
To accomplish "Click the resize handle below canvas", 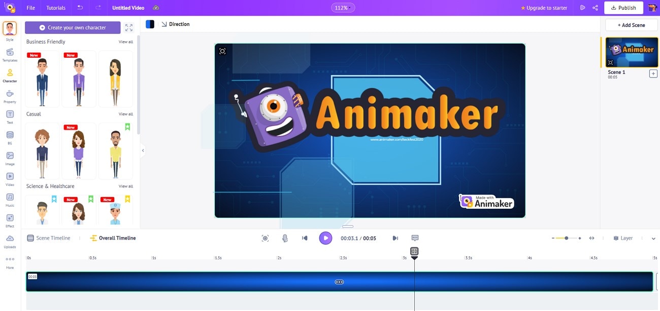I will click(348, 226).
